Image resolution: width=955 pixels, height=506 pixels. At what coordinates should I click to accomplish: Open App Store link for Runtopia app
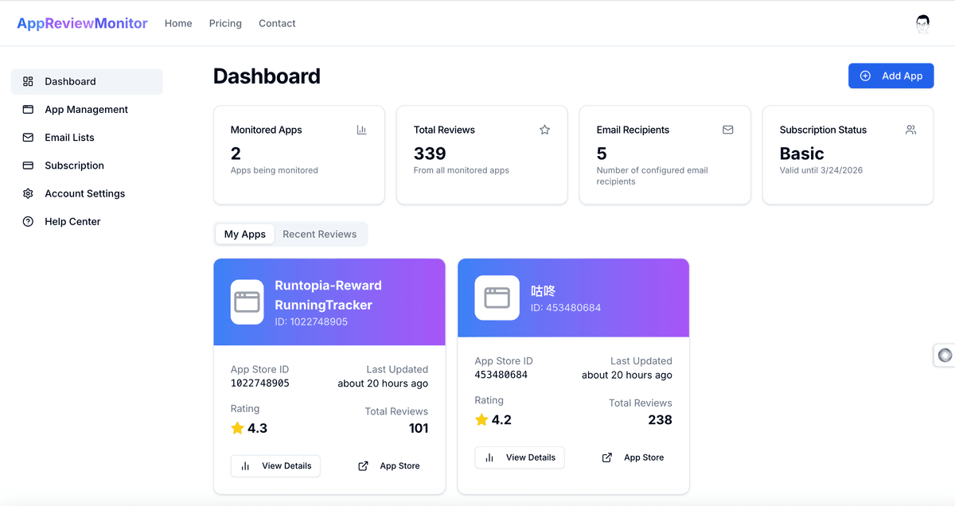(x=389, y=466)
